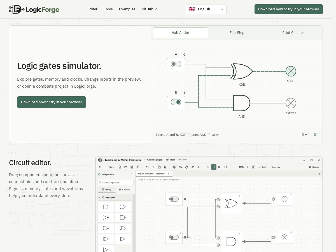Click the Fit to screen icon
Viewport: 336px width, 252px height.
(x=254, y=167)
